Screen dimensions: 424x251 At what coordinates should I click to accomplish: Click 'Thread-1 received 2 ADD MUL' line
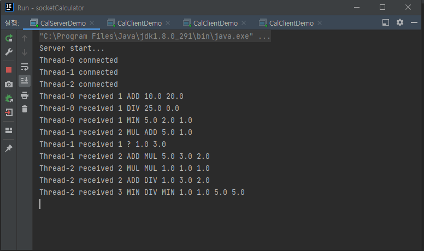tap(125, 156)
